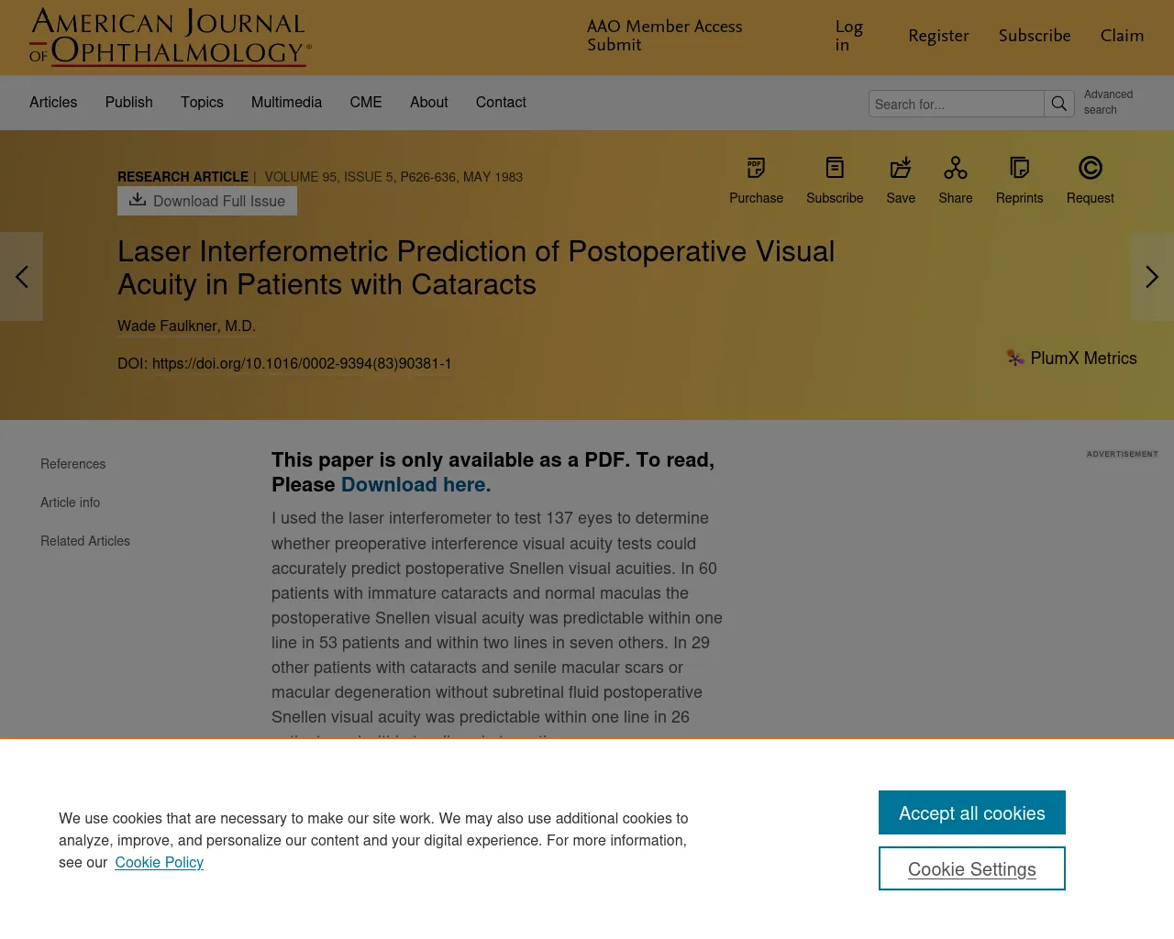Save the article using Save icon

901,168
